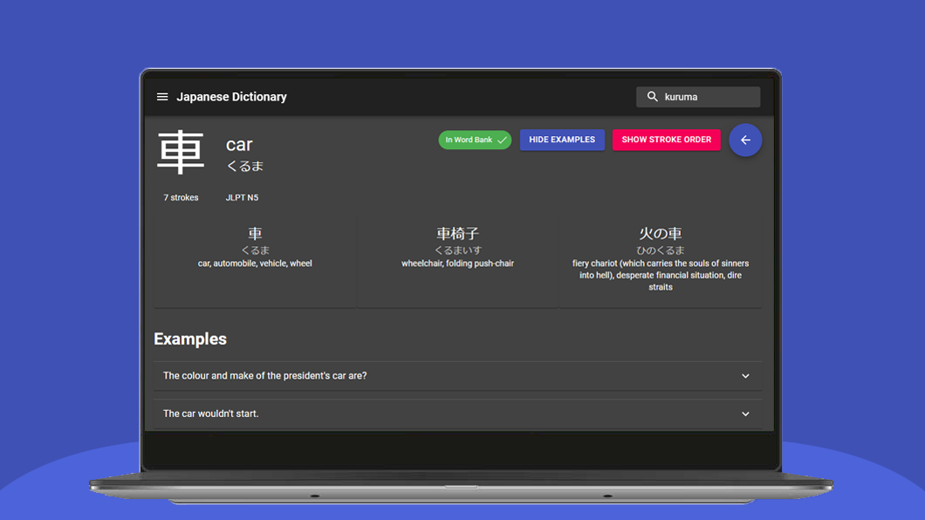Screen dimensions: 925x520
Task: Click the large 車 kanji character
Action: (181, 152)
